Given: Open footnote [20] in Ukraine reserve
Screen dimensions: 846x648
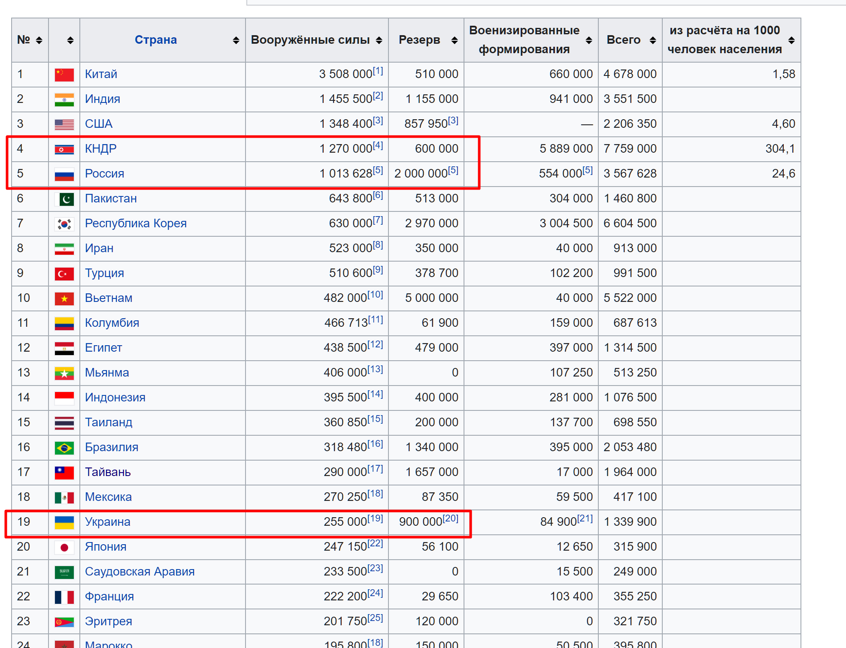Looking at the screenshot, I should [451, 518].
